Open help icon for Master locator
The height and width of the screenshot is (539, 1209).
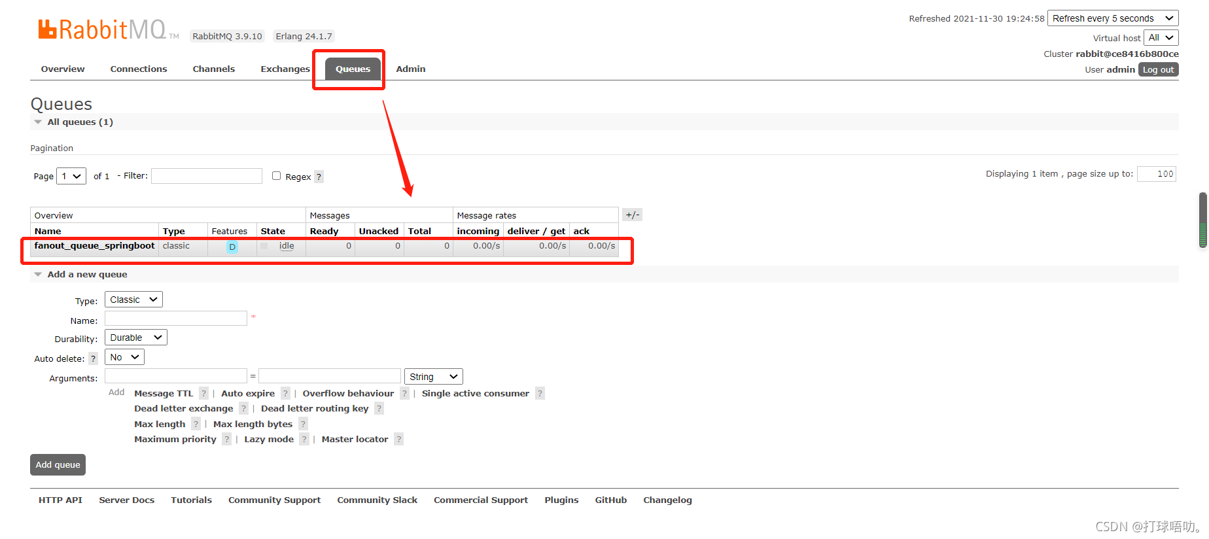click(398, 439)
